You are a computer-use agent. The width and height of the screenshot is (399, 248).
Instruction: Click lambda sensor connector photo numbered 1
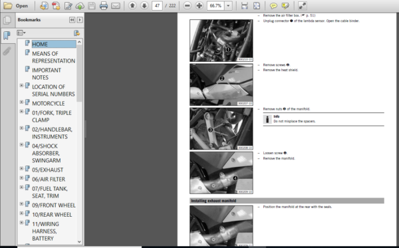pyautogui.click(x=221, y=41)
